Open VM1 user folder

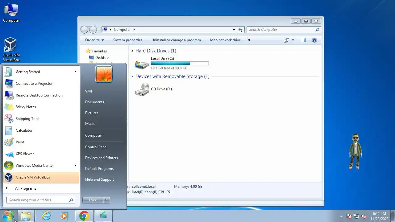click(89, 91)
